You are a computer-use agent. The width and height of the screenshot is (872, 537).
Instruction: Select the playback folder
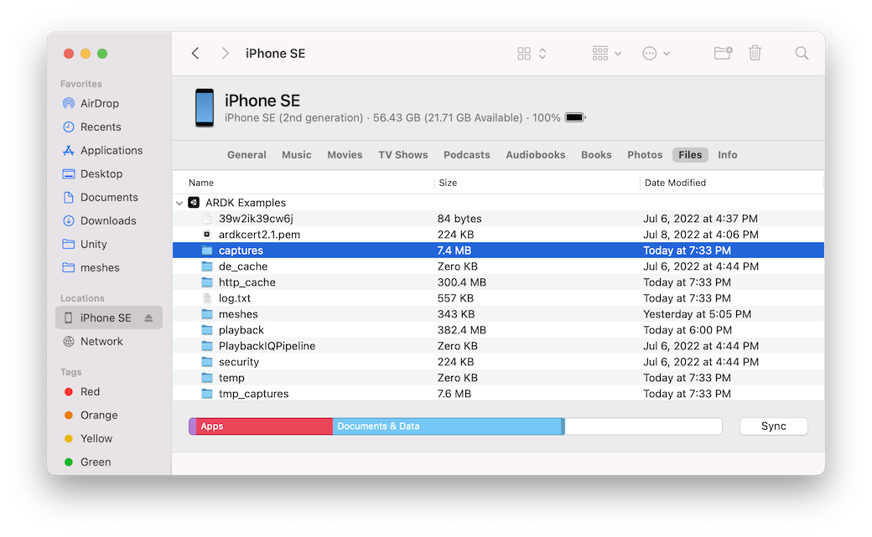tap(498, 330)
